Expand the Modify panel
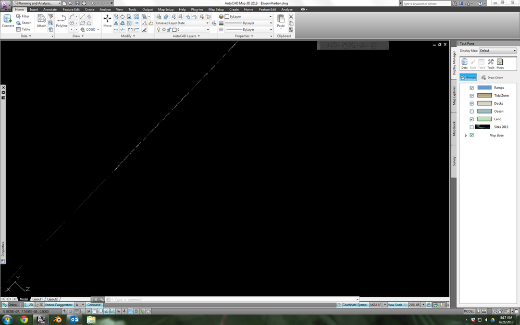This screenshot has width=520, height=325. [x=128, y=36]
